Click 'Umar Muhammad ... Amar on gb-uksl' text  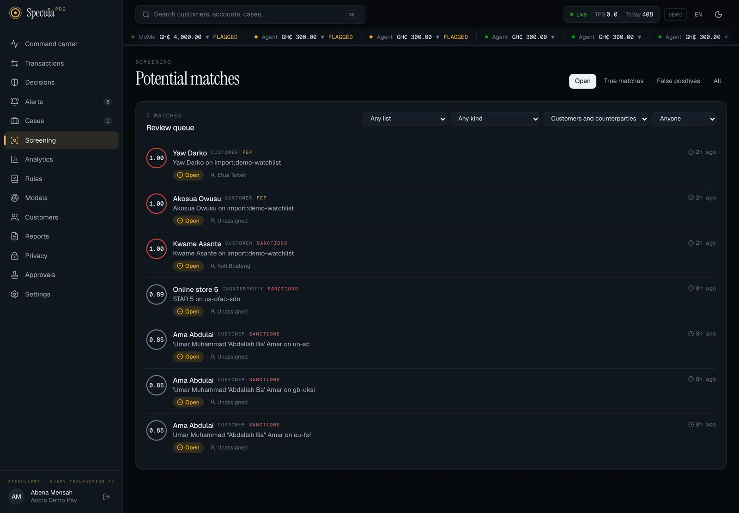[244, 390]
